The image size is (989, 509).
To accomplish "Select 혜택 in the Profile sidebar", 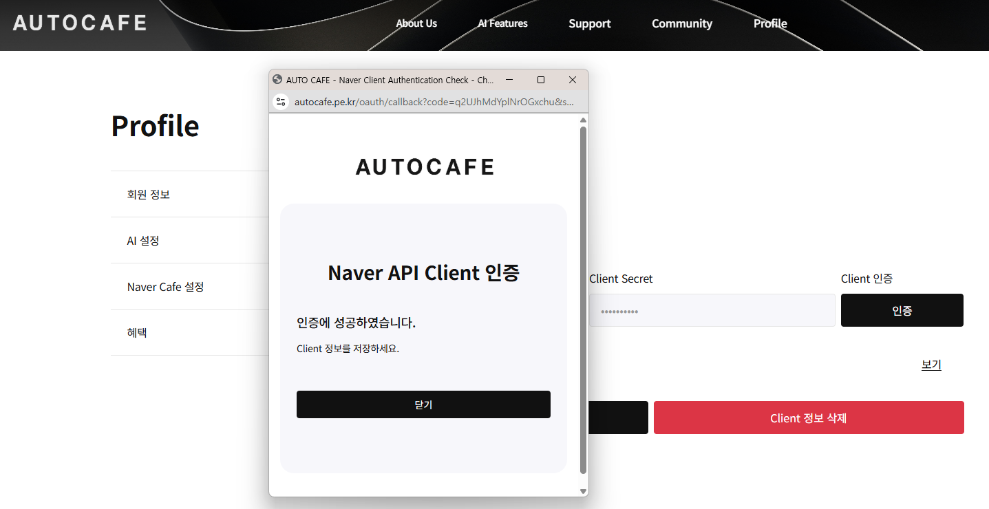I will [x=138, y=333].
